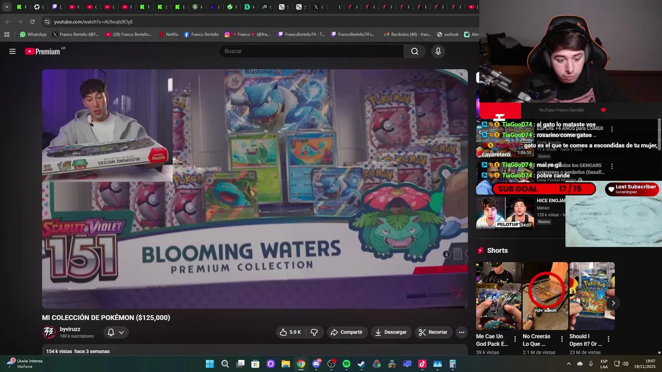Open the Facebook Franco Bertello bookmark

point(201,35)
